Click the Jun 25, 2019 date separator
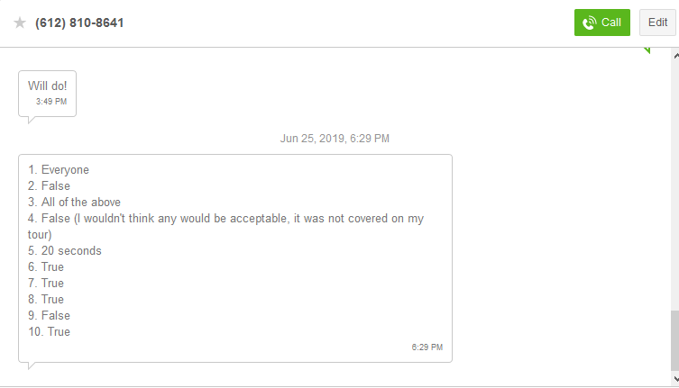Screen dimensions: 679x388 (335, 139)
